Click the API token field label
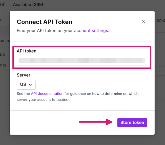Screen dimensions: 165x145 pyautogui.click(x=26, y=51)
